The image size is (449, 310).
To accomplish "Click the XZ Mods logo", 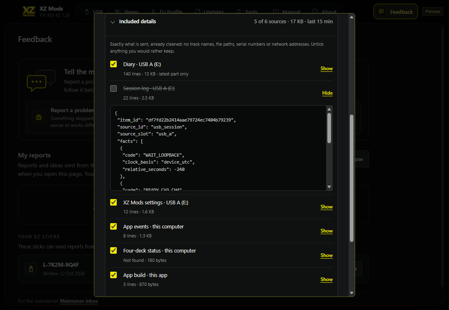I will [29, 11].
